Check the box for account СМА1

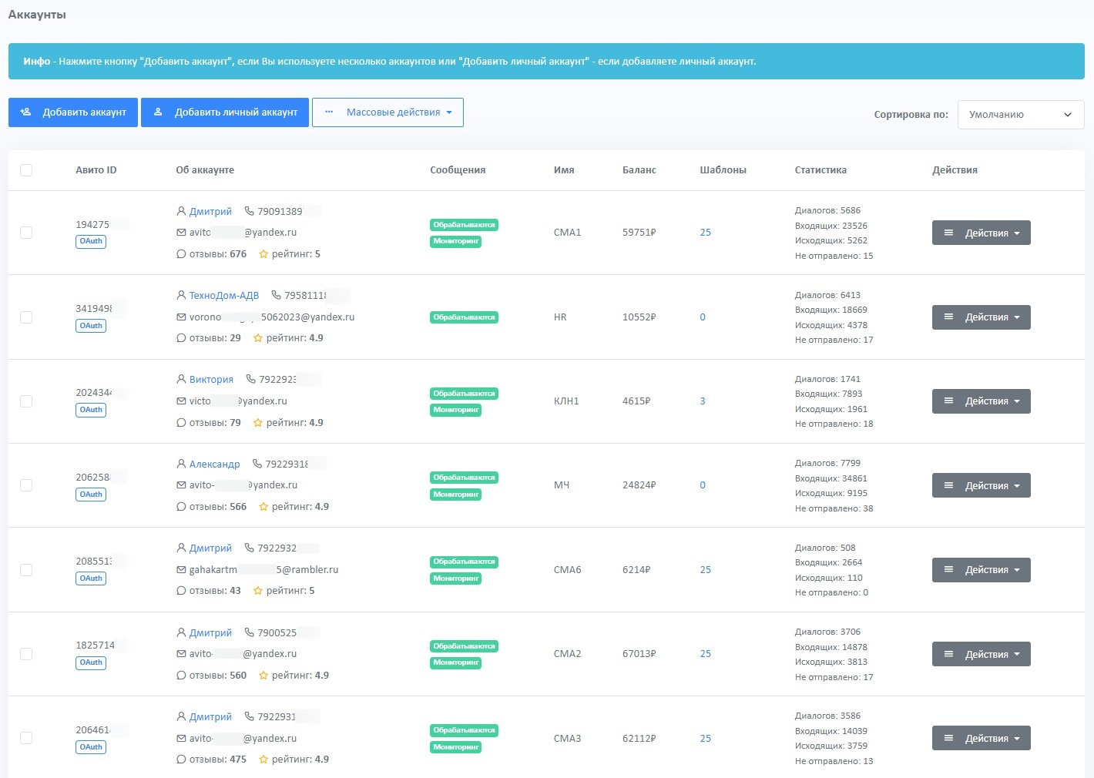[26, 233]
